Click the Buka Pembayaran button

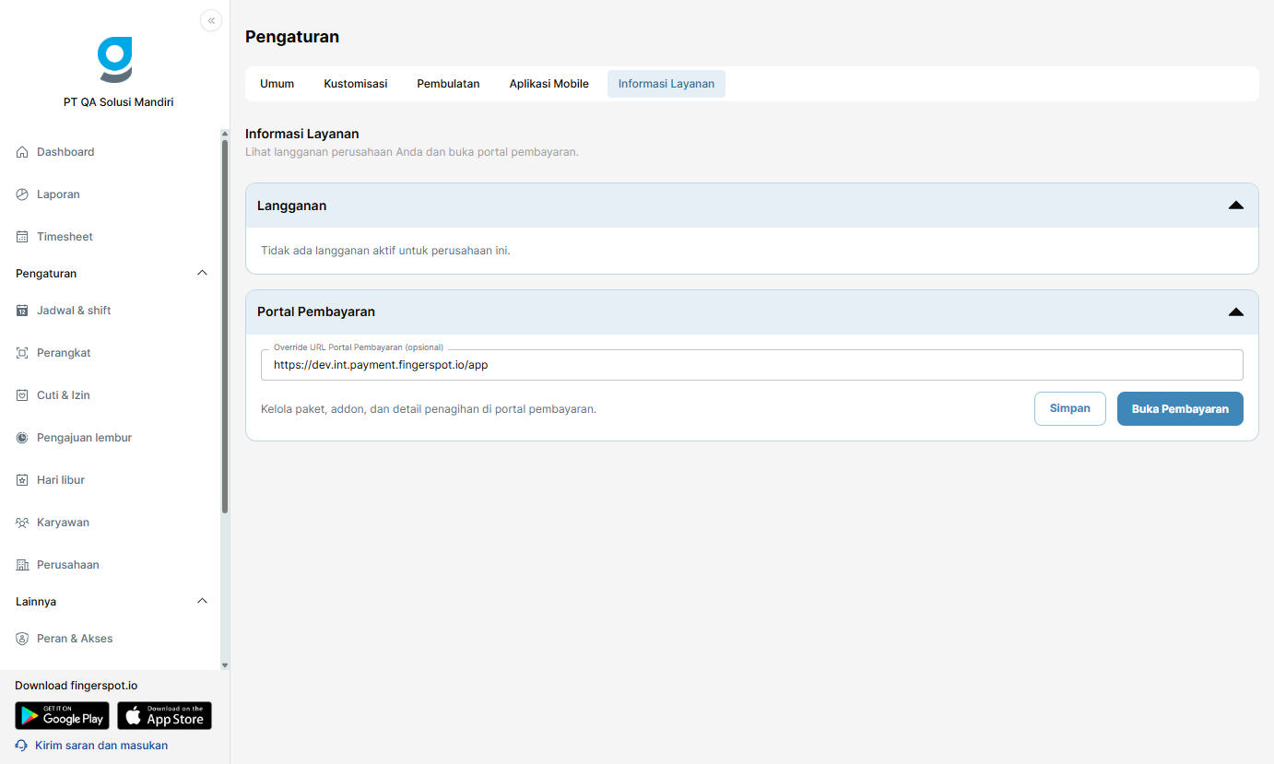pyautogui.click(x=1180, y=409)
